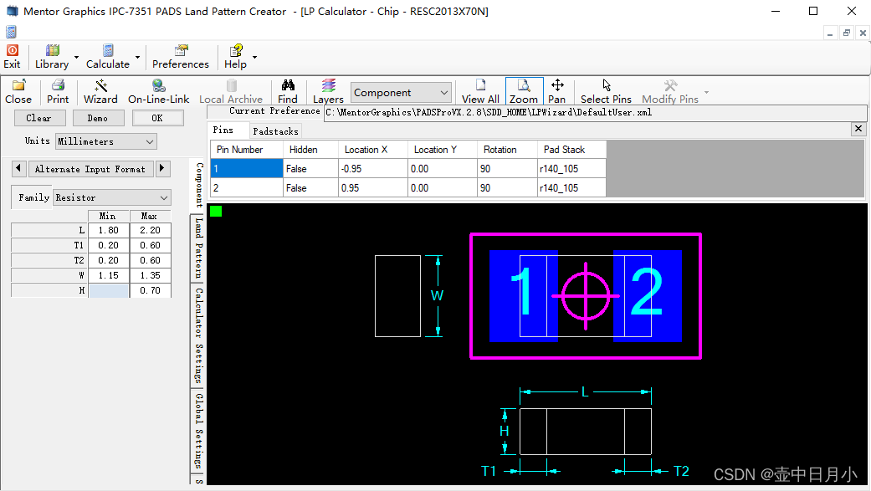Restore the inner document window
The image size is (871, 491).
coord(846,33)
